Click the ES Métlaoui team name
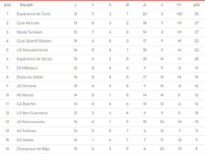Screen dimensions: 205x154 point(27,68)
